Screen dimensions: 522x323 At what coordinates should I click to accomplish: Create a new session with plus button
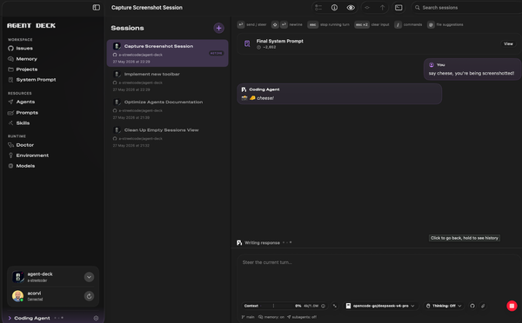pyautogui.click(x=218, y=29)
